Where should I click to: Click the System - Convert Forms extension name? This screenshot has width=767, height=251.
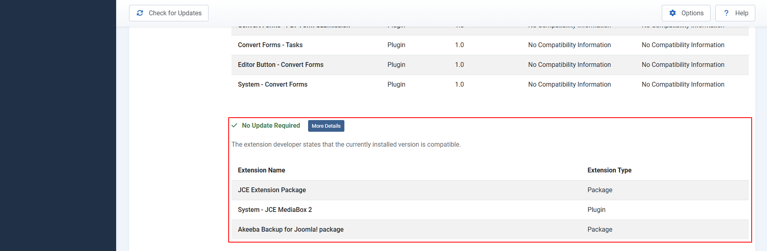pos(272,85)
